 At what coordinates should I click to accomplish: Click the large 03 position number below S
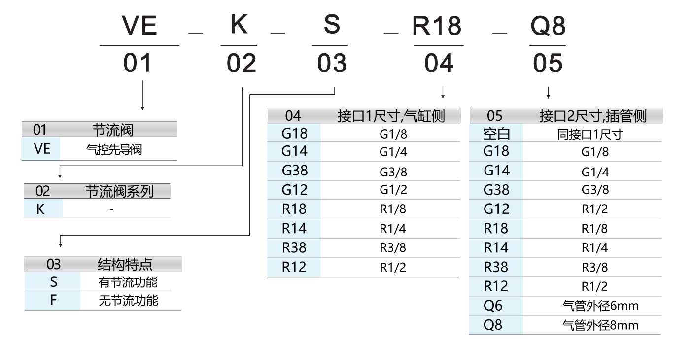[x=332, y=64]
